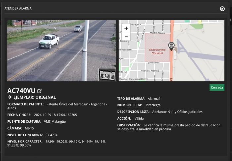The width and height of the screenshot is (232, 161).
Task: Click the camera location marker on map
Action: coord(171,46)
